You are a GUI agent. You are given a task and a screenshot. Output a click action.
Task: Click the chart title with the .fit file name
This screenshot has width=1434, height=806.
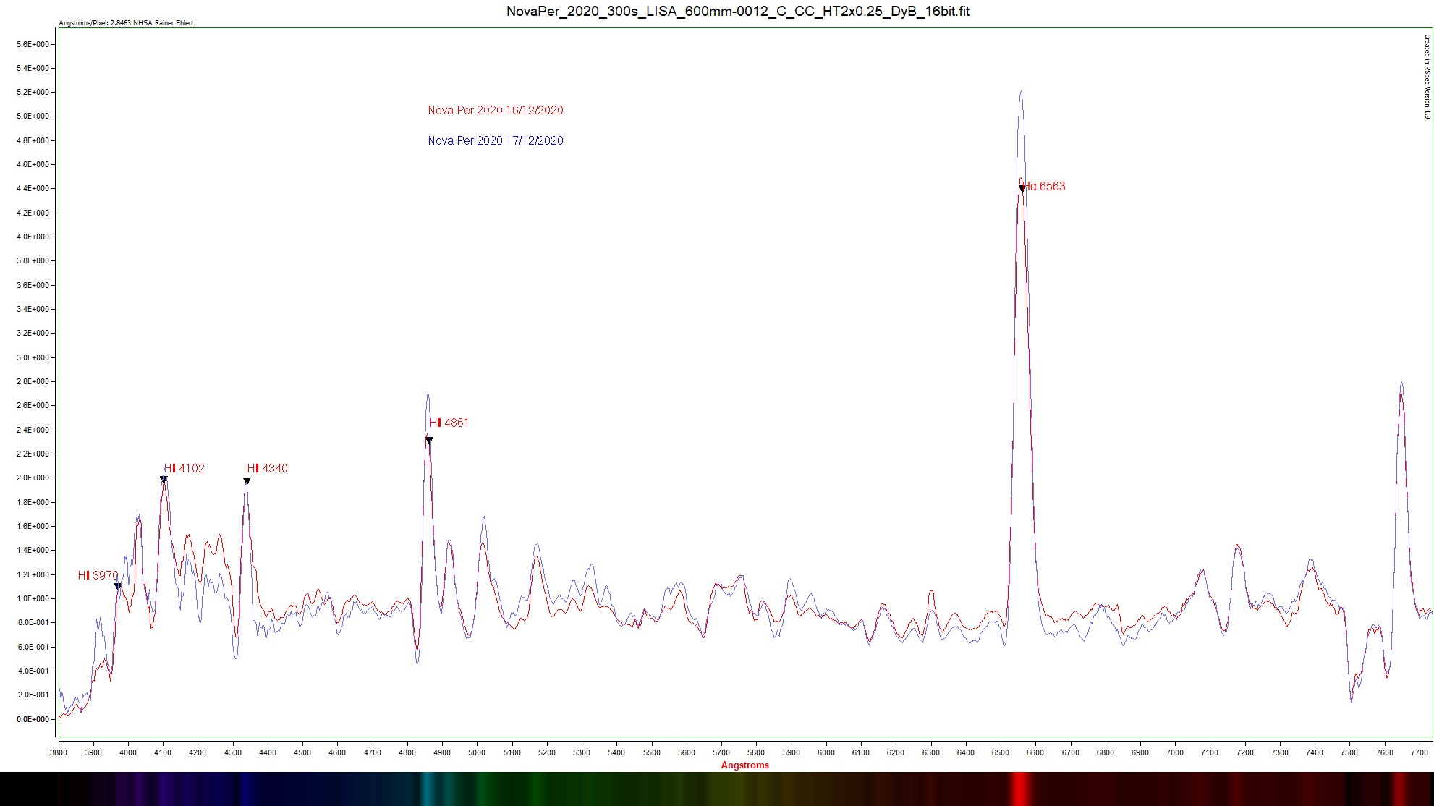(x=737, y=12)
